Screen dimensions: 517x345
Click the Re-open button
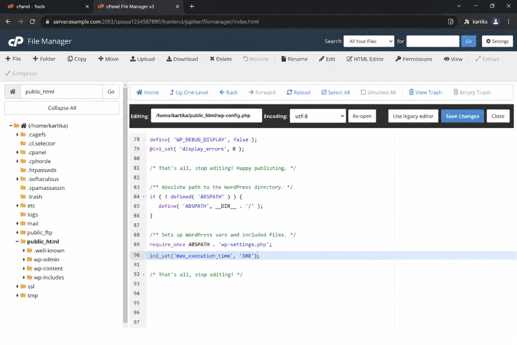click(x=362, y=116)
